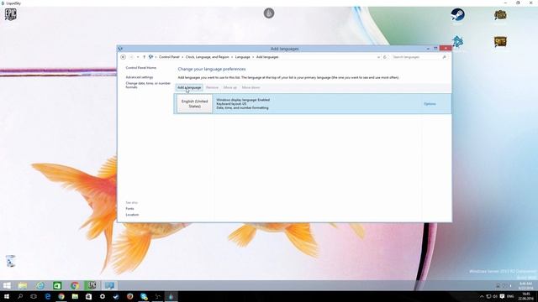Click the host taskbar Search icon
The height and width of the screenshot is (302, 538).
[x=20, y=296]
